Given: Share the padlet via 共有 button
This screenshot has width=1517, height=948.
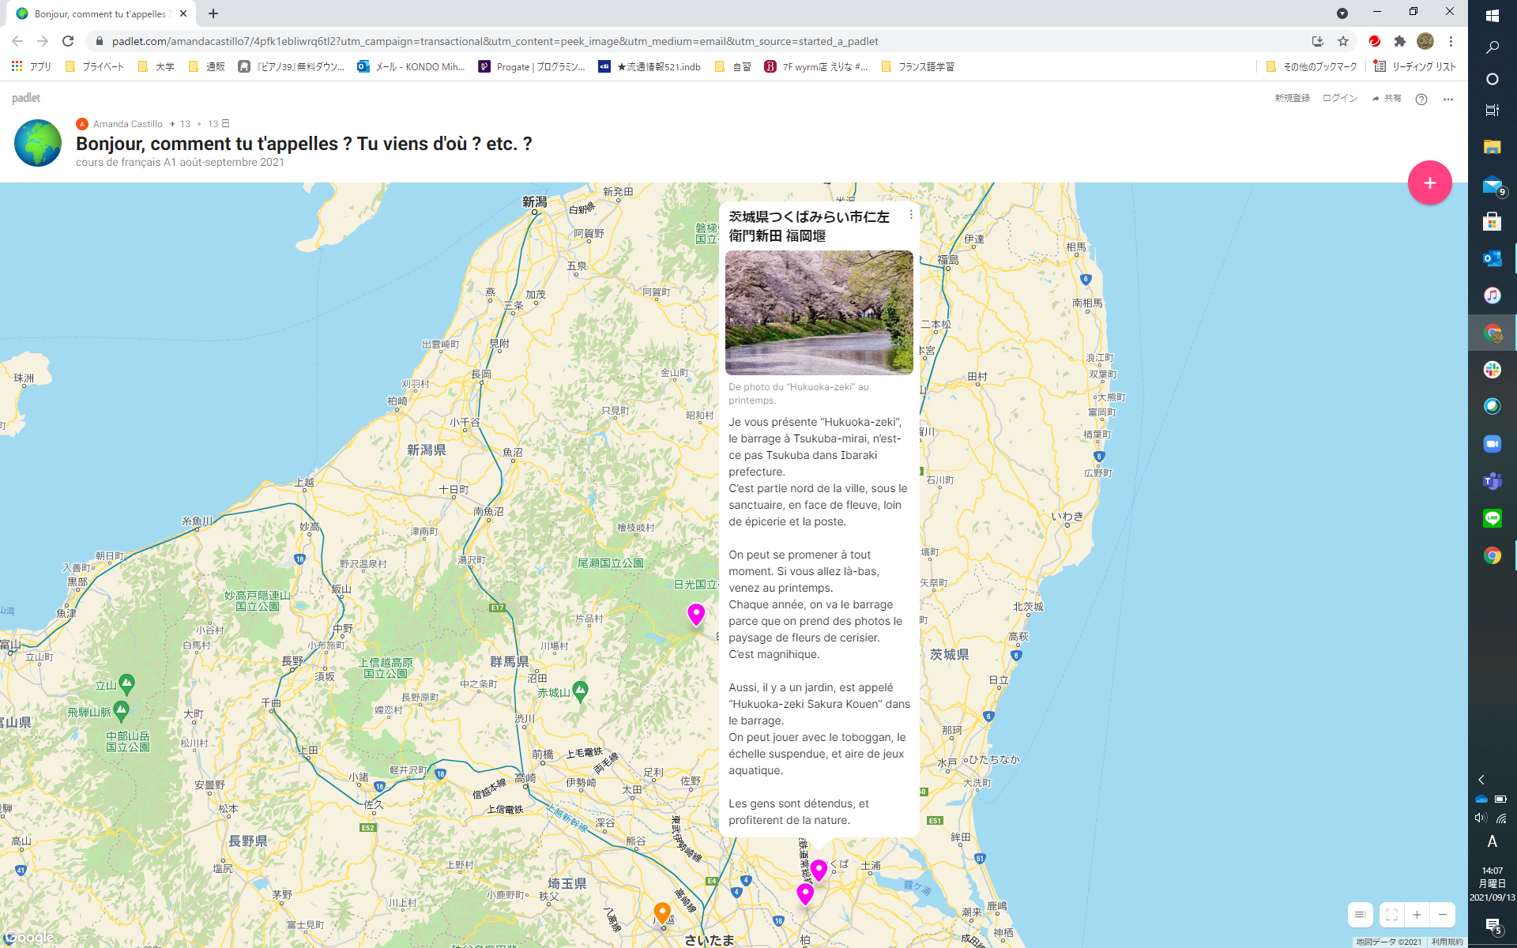Looking at the screenshot, I should [1387, 99].
